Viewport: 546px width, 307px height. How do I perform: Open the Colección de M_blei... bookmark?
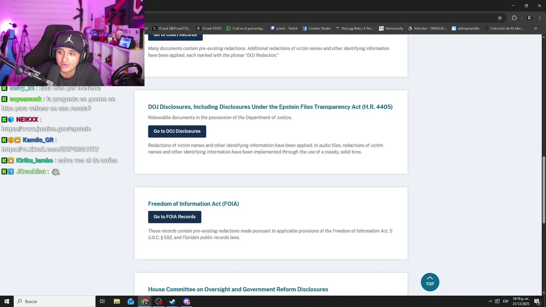503,29
